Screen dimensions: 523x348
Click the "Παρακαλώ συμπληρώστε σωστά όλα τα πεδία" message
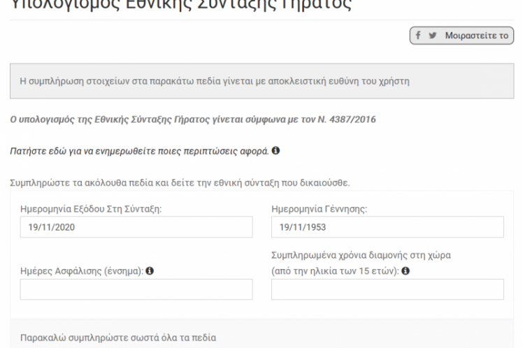tap(118, 338)
